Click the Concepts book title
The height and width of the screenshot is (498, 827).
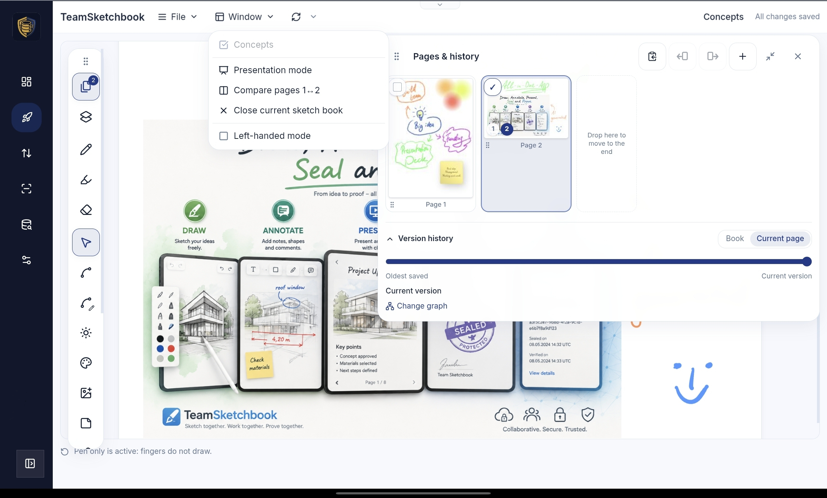click(x=723, y=17)
